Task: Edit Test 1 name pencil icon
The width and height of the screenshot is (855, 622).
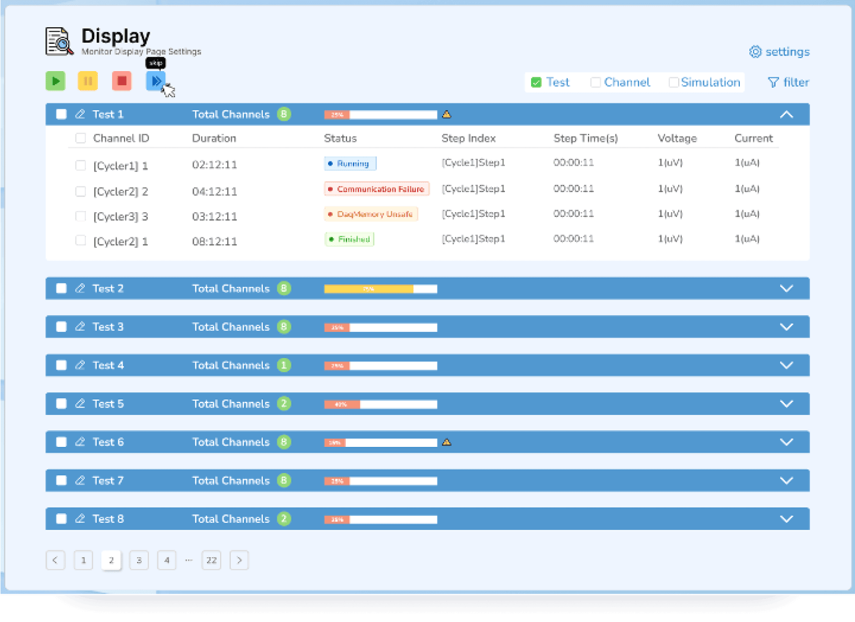Action: point(80,114)
